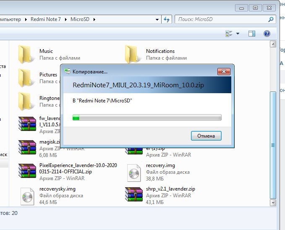Minimize the Explorer window
Image resolution: width=285 pixels, height=230 pixels.
point(241,8)
